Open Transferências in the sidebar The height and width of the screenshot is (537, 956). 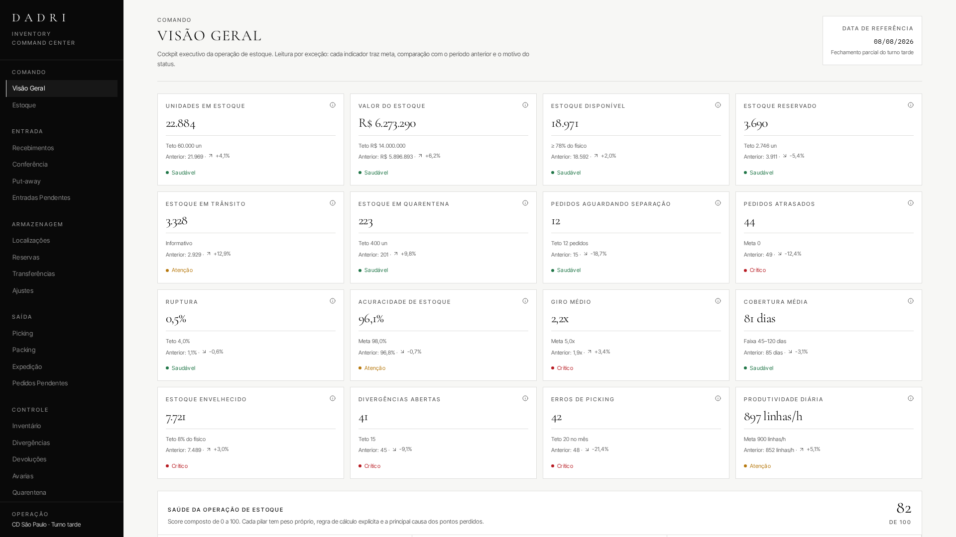pyautogui.click(x=62, y=274)
